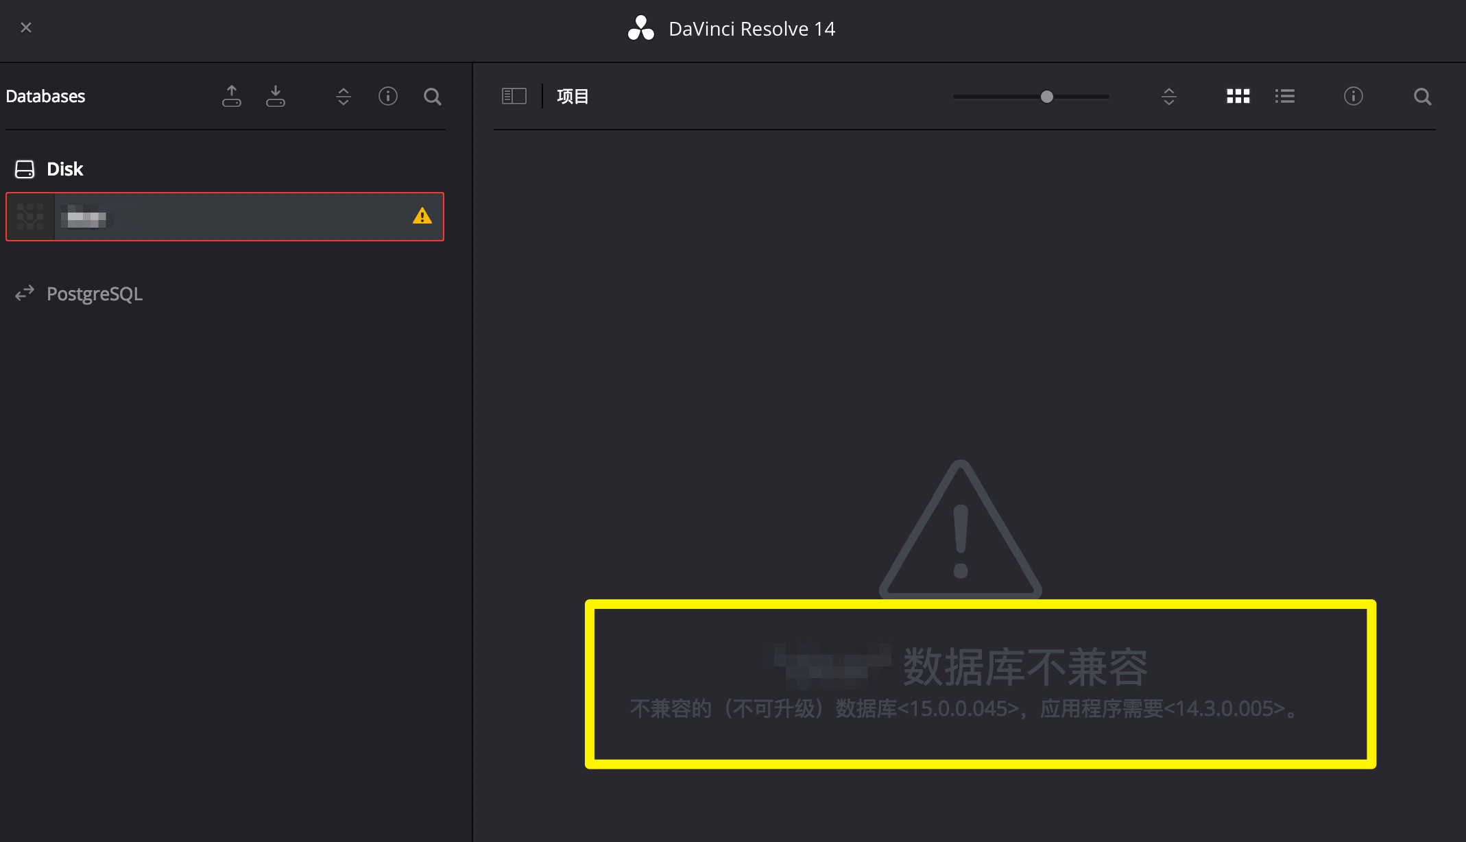Select the PostgreSQL database section
The height and width of the screenshot is (842, 1466).
coord(94,294)
